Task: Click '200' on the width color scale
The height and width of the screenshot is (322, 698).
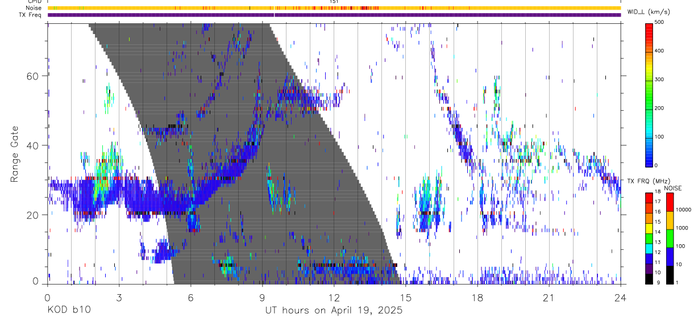Action: (659, 108)
